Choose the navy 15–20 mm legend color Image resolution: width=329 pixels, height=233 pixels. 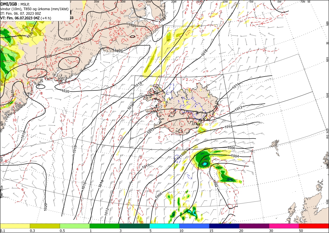click(x=224, y=226)
